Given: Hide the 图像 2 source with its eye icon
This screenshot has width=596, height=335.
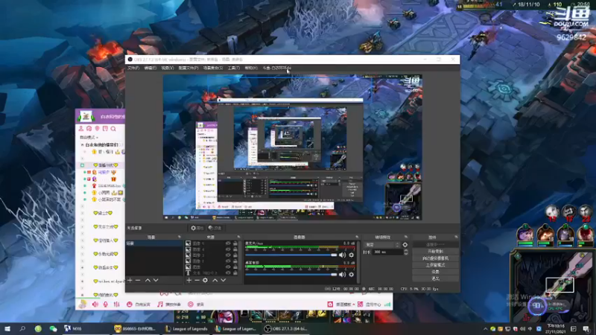Looking at the screenshot, I should pos(228,261).
